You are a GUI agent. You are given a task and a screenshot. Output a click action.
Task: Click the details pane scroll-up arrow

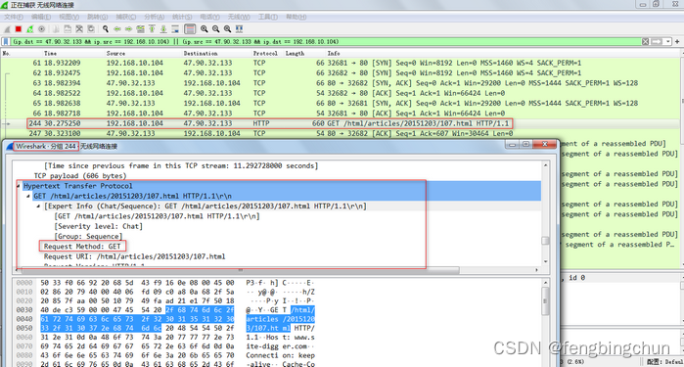click(x=545, y=165)
